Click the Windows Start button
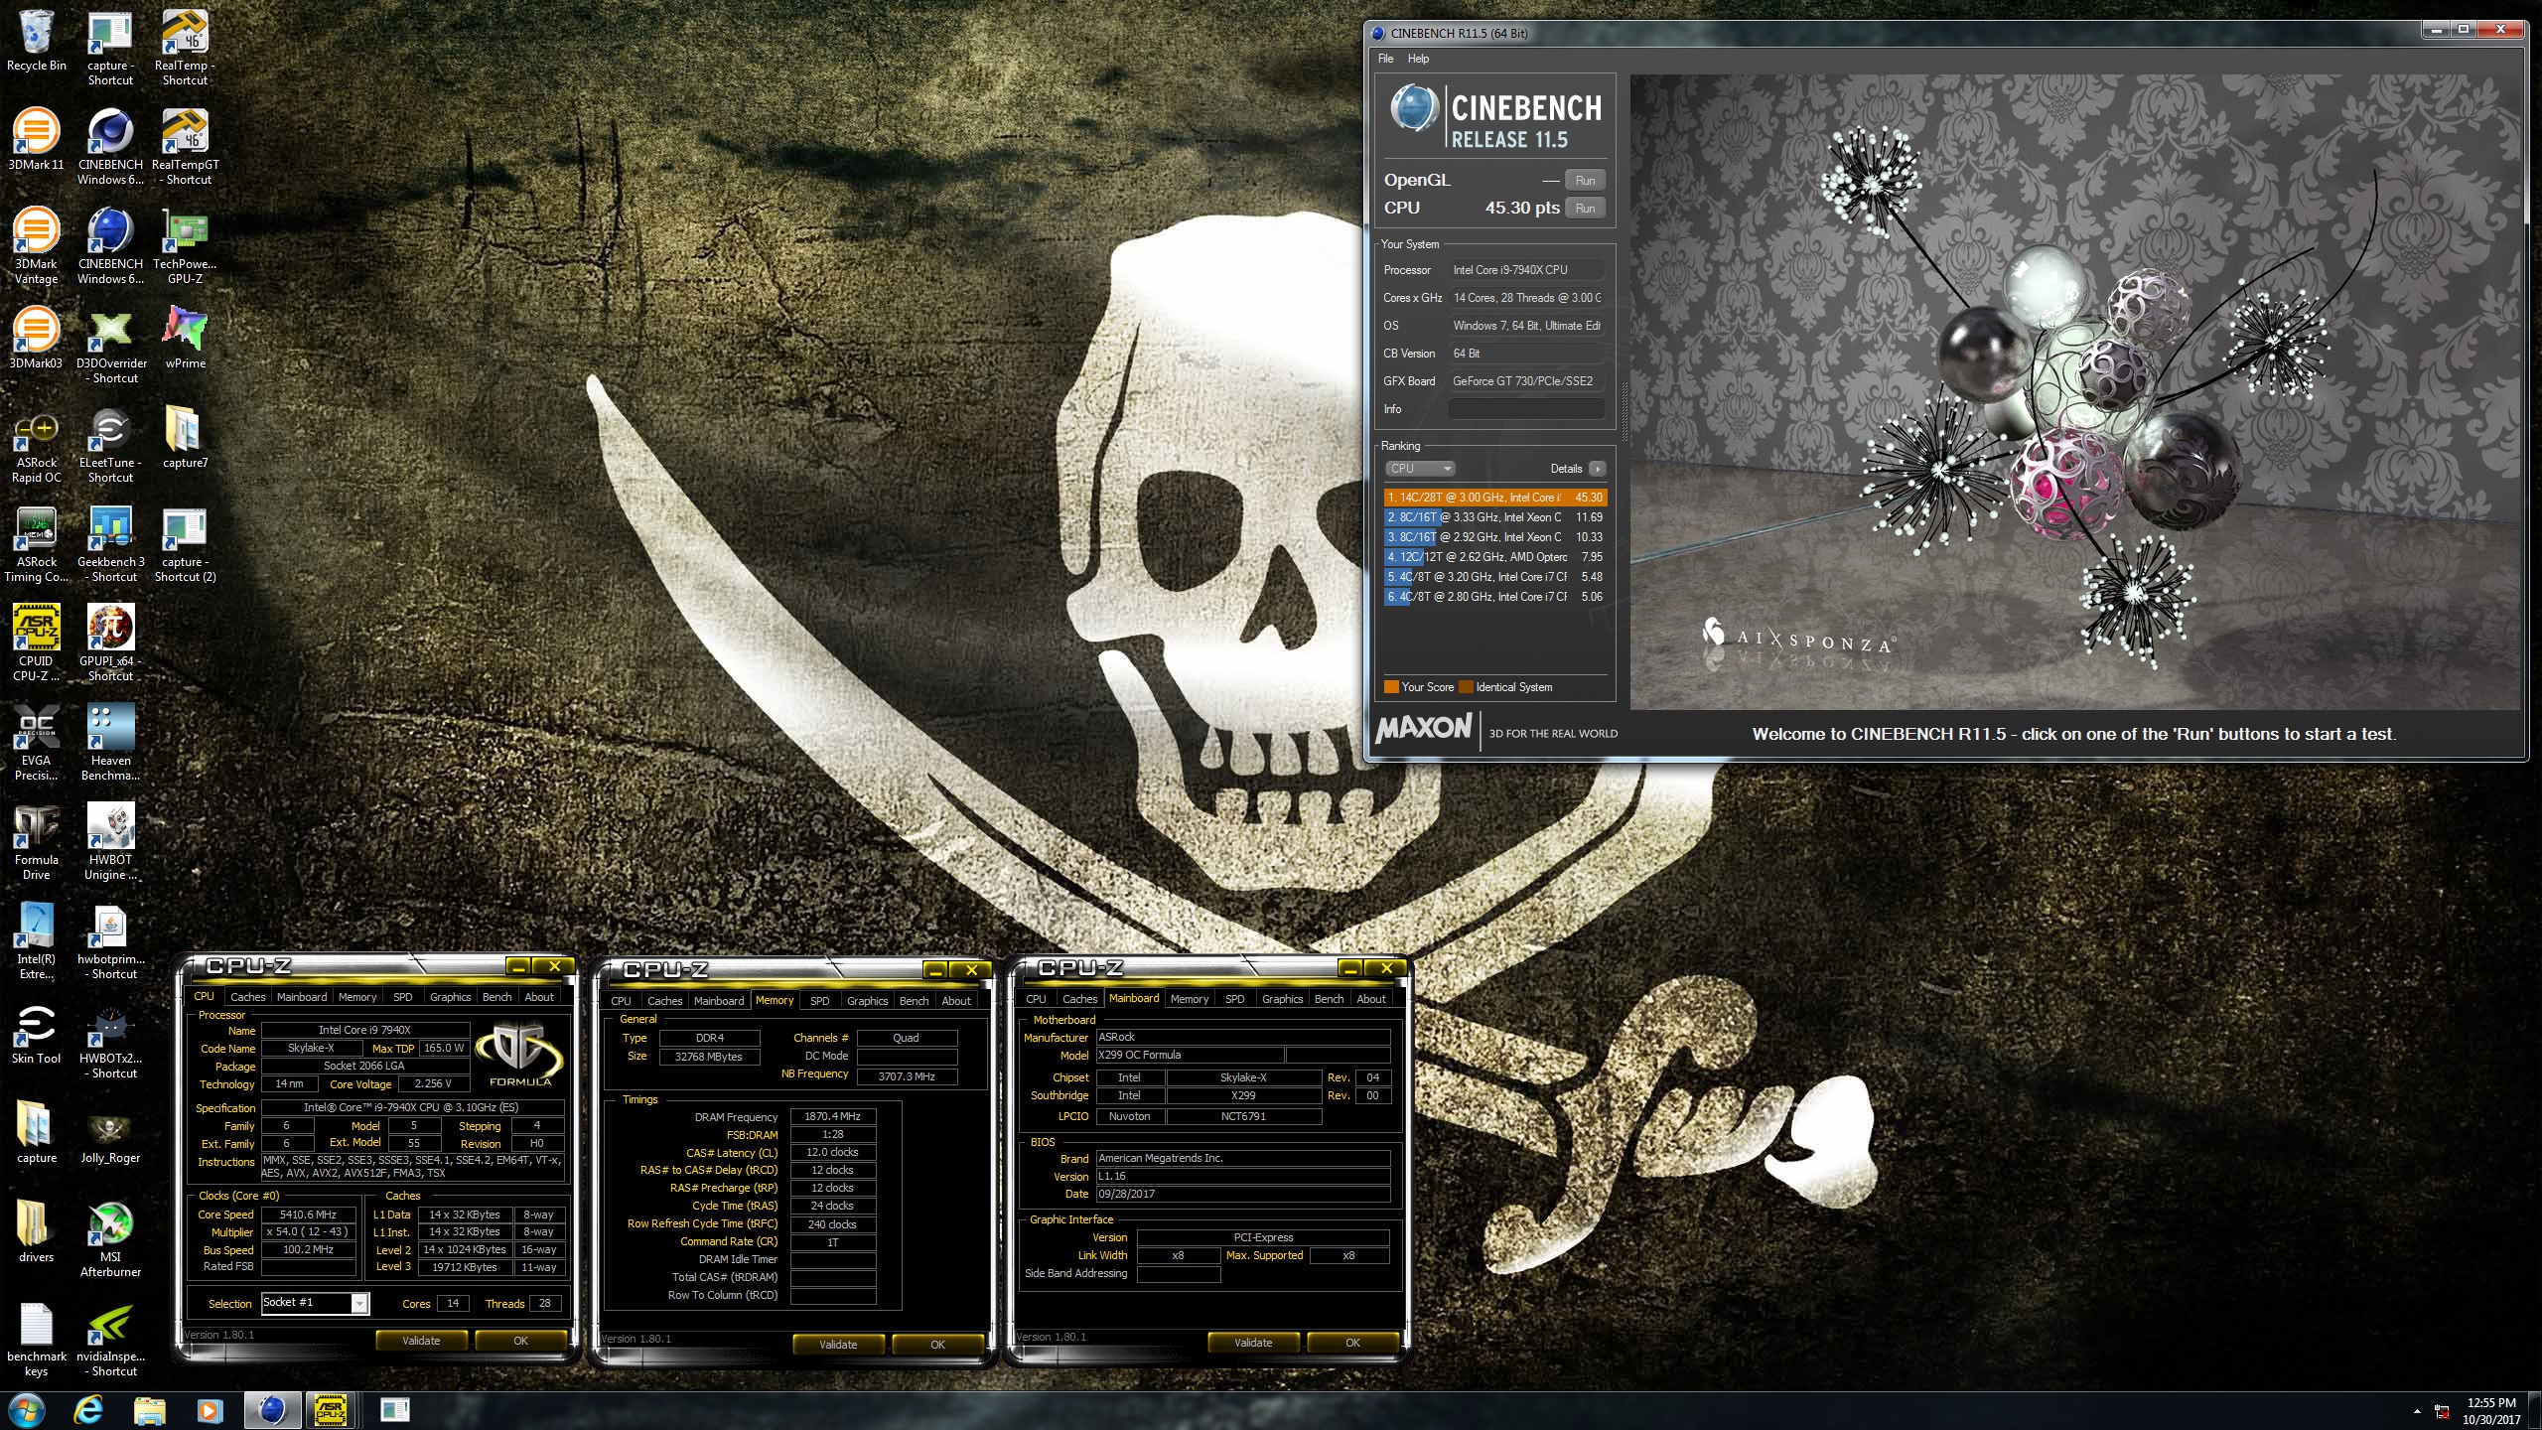 click(27, 1410)
